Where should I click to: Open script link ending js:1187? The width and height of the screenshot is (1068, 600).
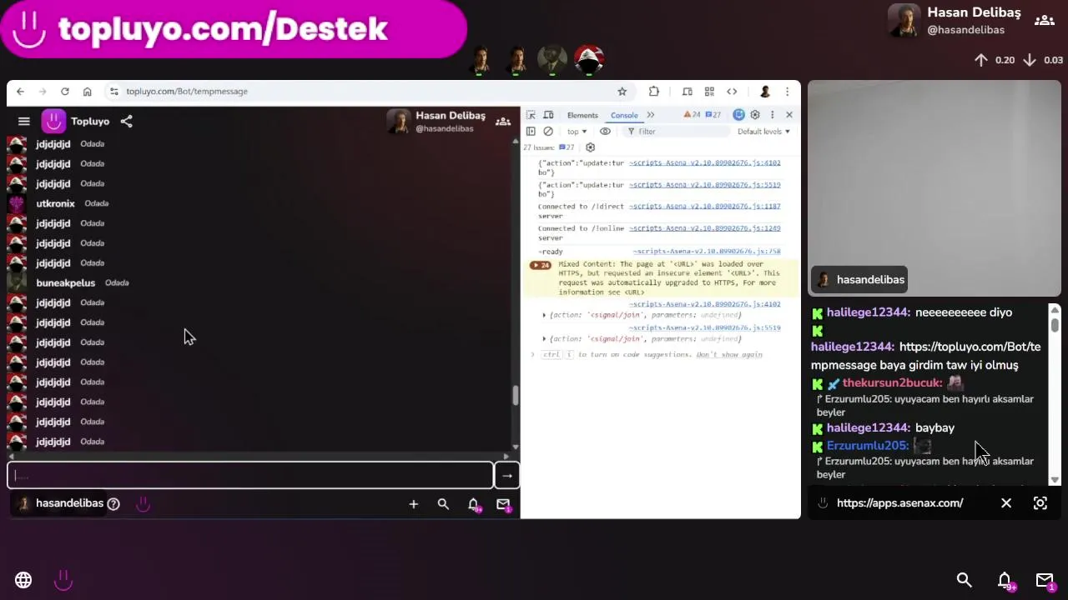(705, 207)
